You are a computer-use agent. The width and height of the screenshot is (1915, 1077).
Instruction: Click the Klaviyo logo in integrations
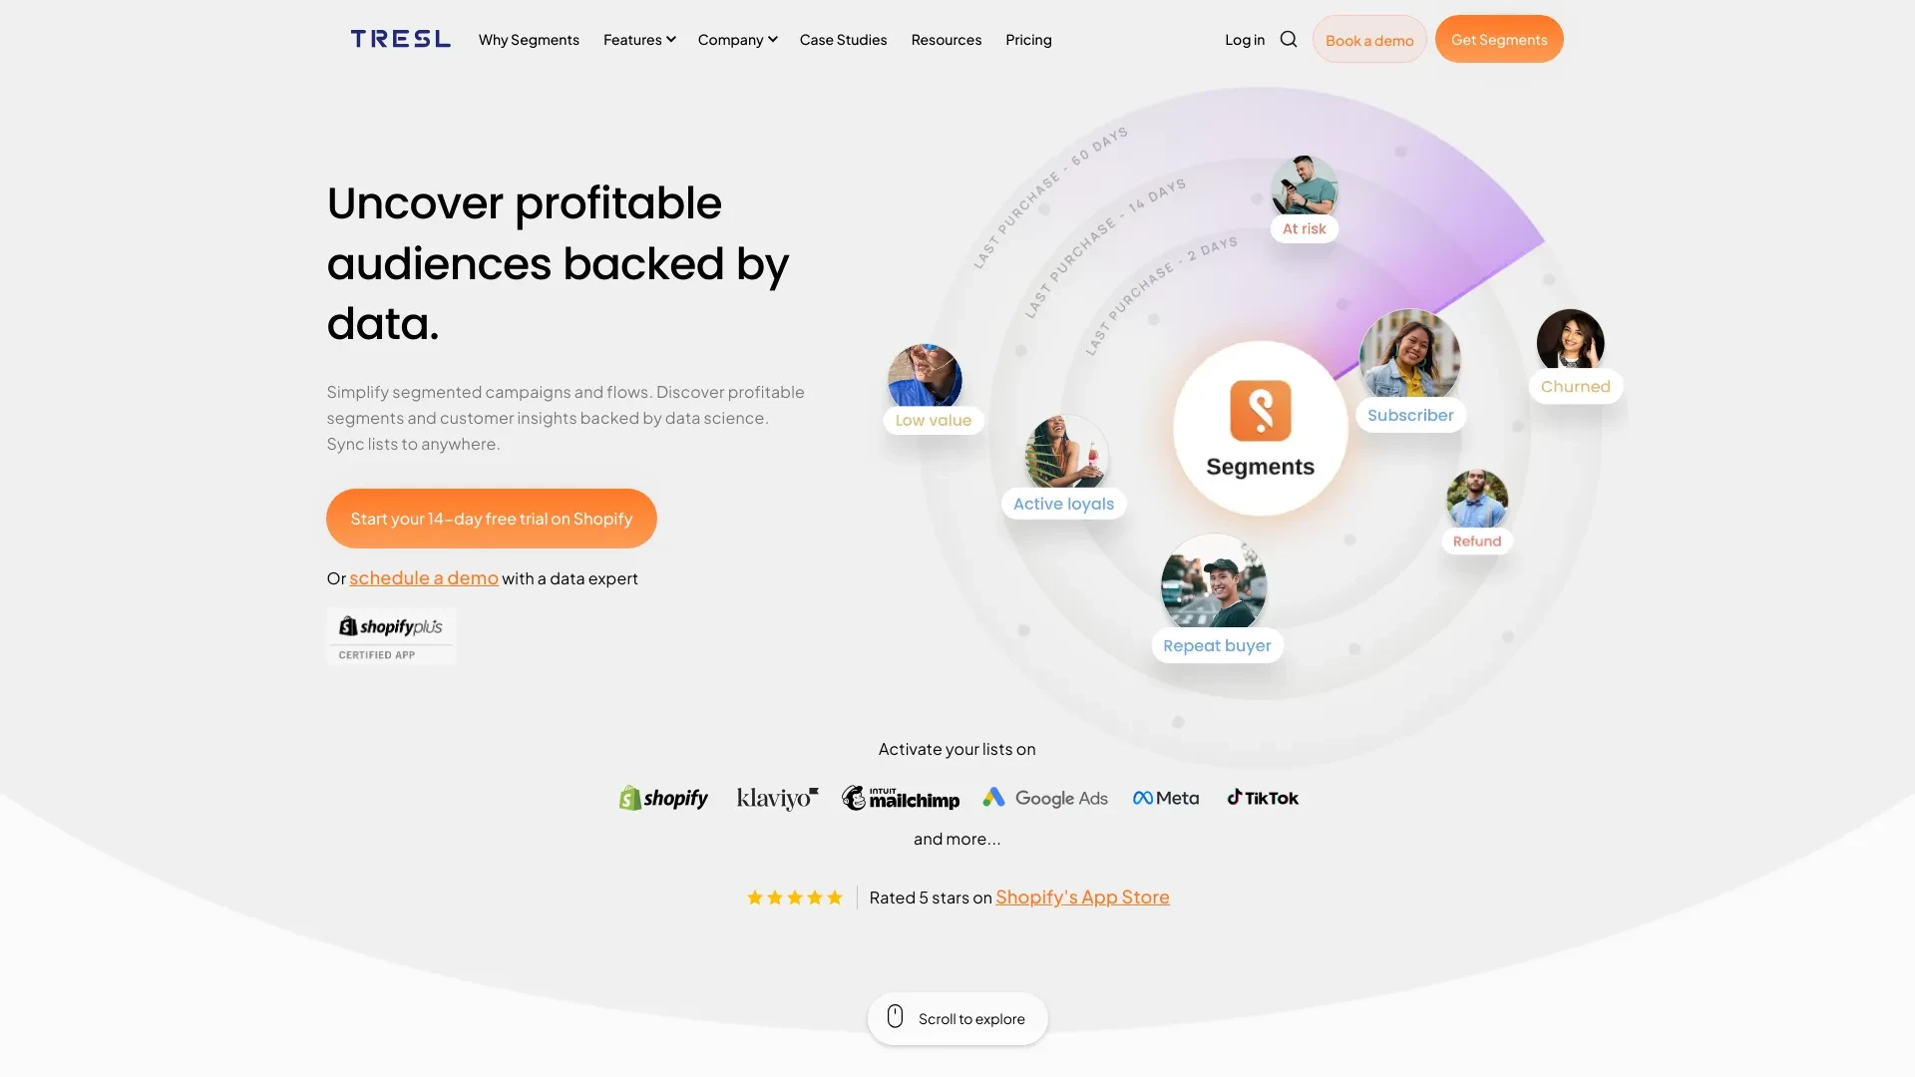tap(776, 798)
